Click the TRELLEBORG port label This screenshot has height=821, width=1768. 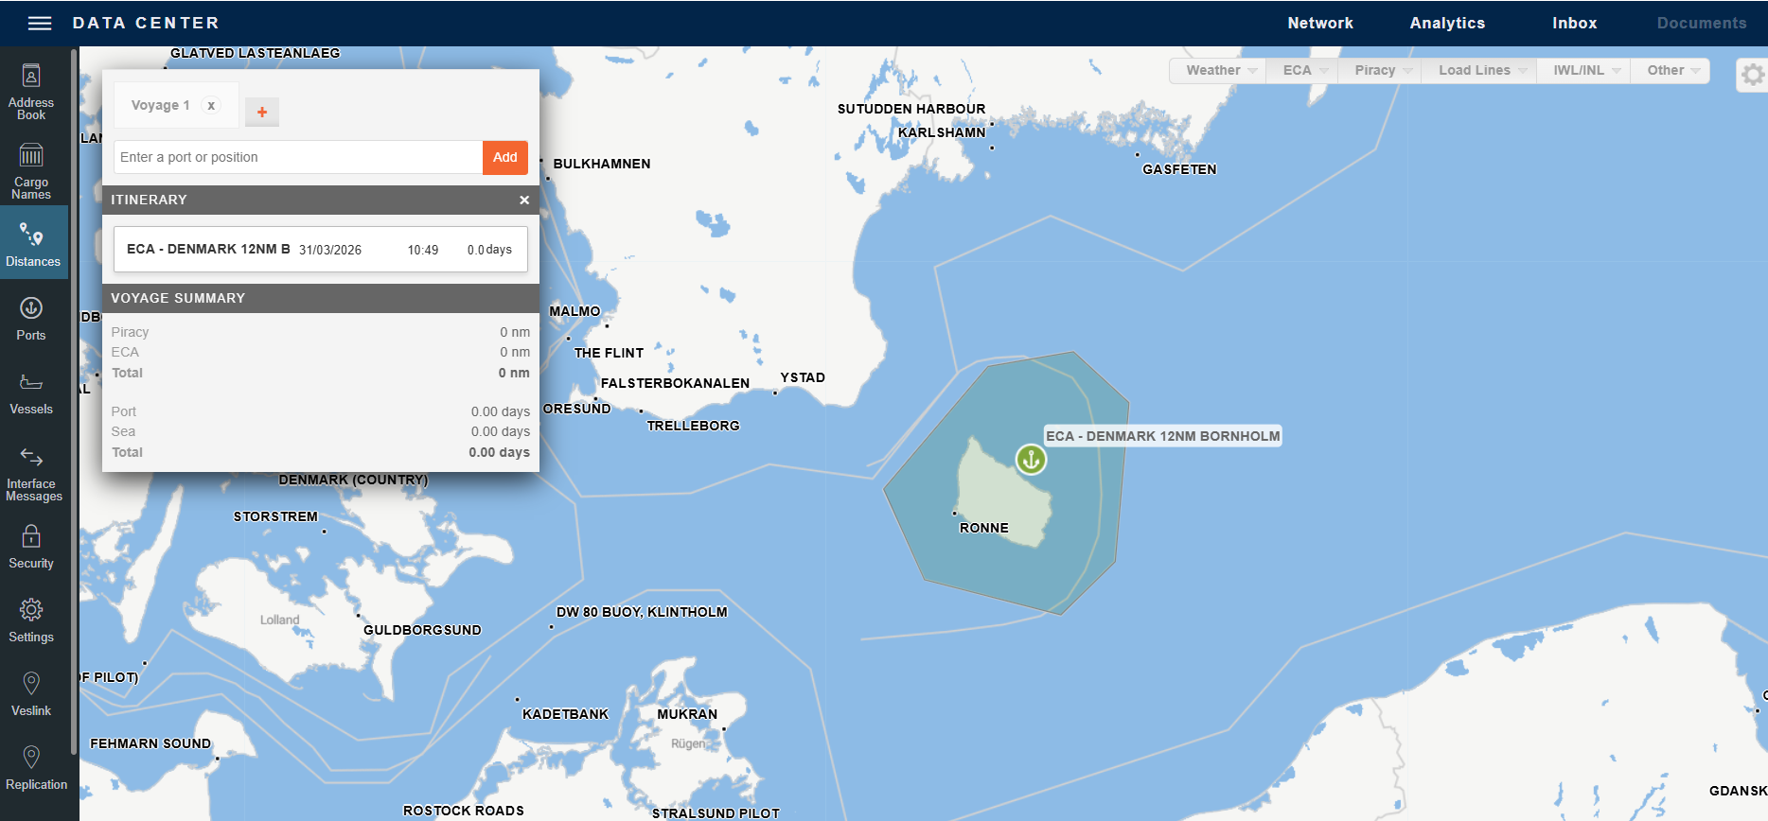point(693,426)
